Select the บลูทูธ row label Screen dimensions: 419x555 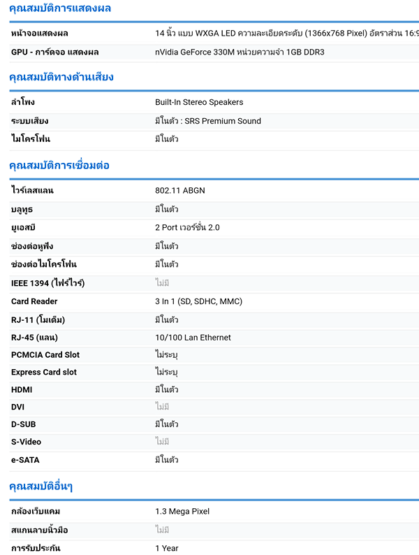(x=22, y=209)
